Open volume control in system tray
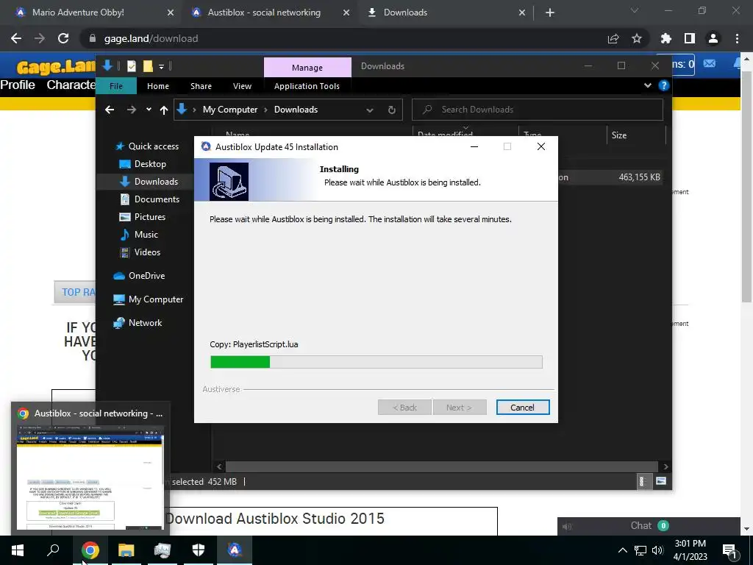753x565 pixels. coord(657,550)
